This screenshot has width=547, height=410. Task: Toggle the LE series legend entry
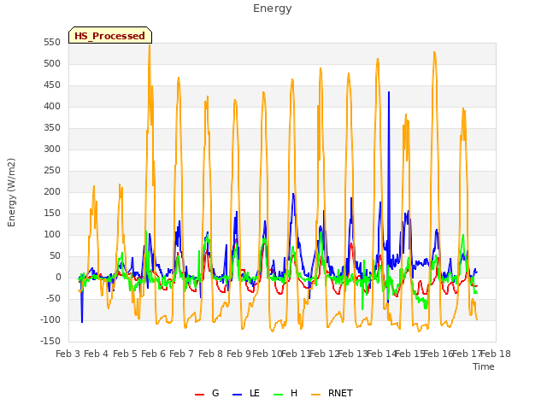246,393
